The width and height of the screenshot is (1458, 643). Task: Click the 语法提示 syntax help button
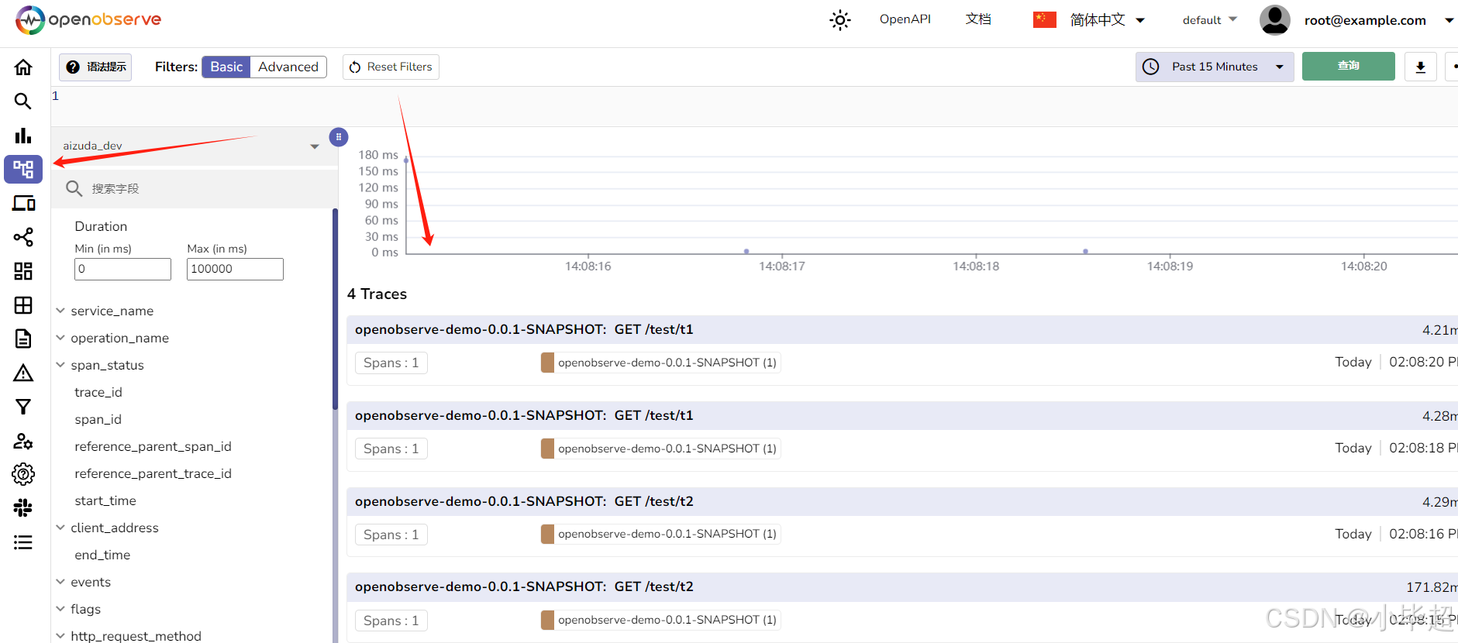point(95,67)
